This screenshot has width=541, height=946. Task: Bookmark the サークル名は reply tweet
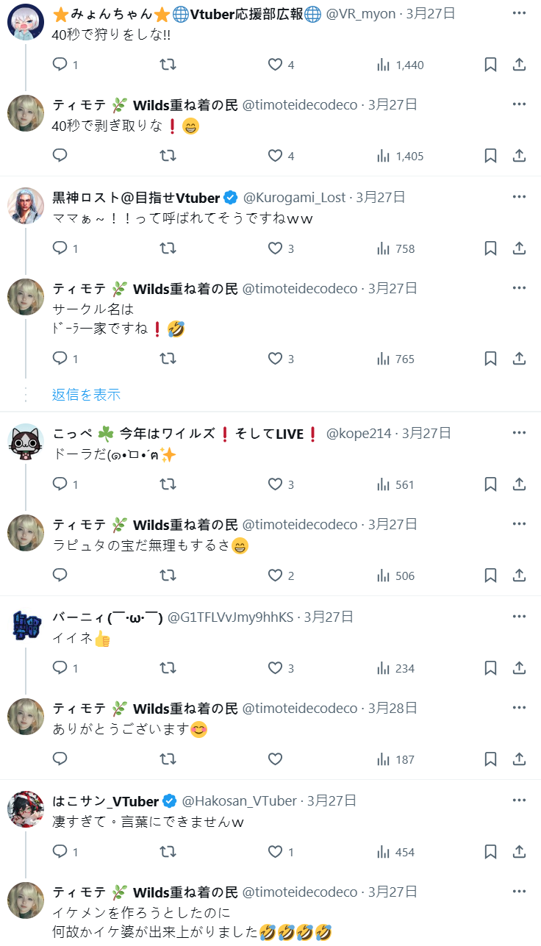(490, 359)
